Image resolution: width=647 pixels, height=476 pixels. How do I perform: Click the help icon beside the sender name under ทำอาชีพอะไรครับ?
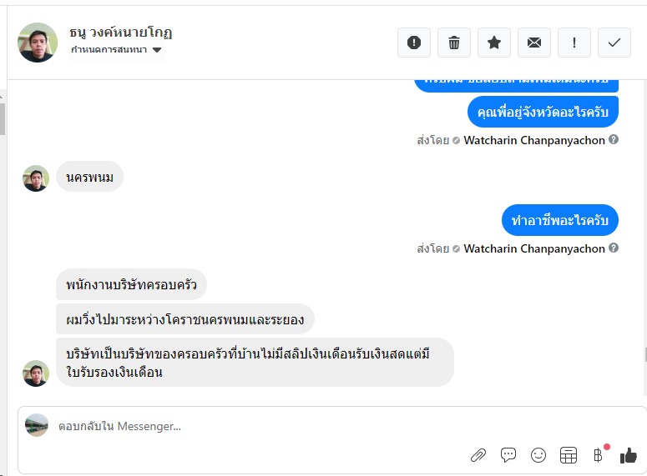point(614,248)
